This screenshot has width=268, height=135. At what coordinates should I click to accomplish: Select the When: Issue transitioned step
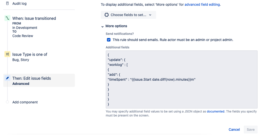(34, 18)
